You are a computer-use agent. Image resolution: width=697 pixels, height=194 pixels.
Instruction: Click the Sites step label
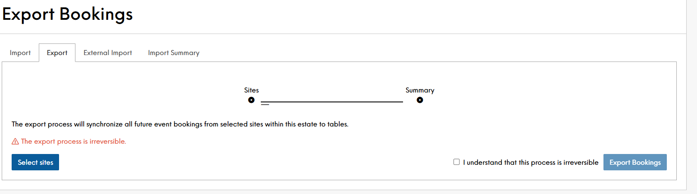point(251,90)
